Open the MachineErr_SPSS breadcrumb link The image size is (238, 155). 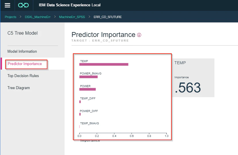(x=72, y=17)
